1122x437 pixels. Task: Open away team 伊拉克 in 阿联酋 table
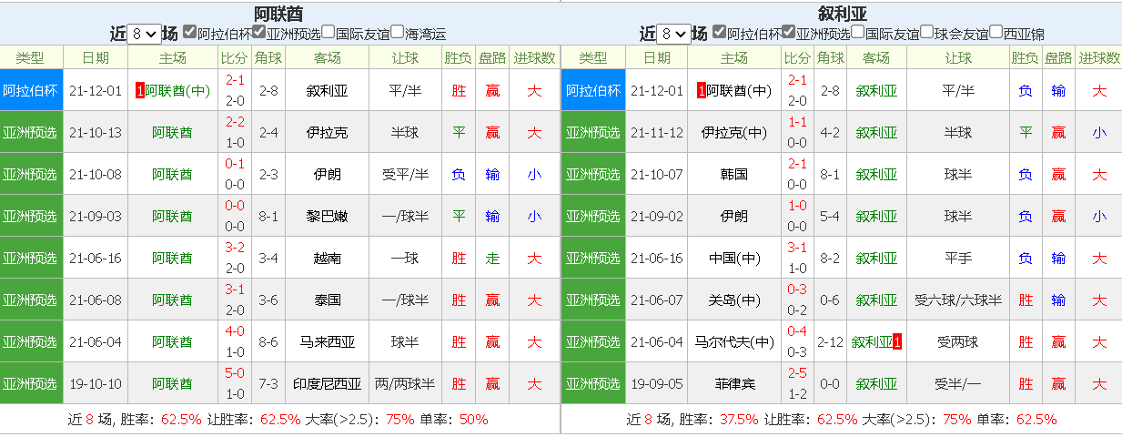click(328, 133)
